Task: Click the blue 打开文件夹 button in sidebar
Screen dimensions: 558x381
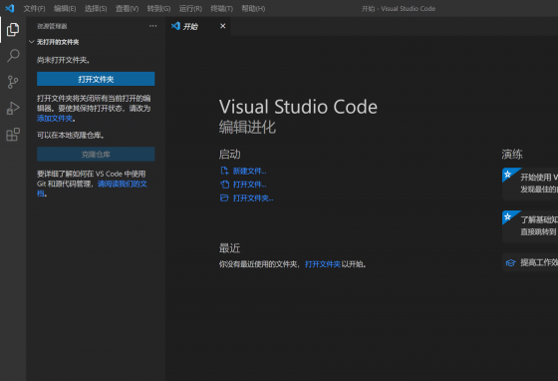Action: pos(96,79)
